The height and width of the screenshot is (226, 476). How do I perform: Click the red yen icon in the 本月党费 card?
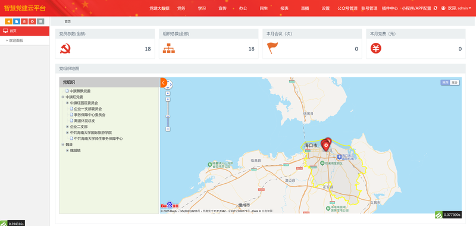(376, 49)
